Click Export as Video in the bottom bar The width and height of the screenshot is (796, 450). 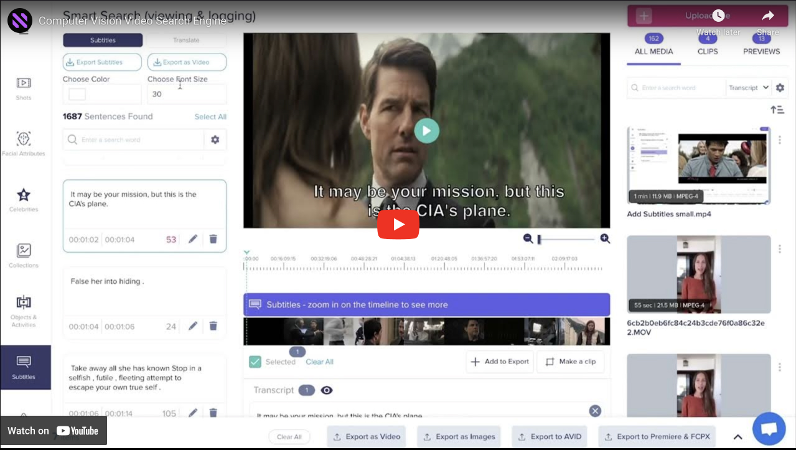(367, 437)
